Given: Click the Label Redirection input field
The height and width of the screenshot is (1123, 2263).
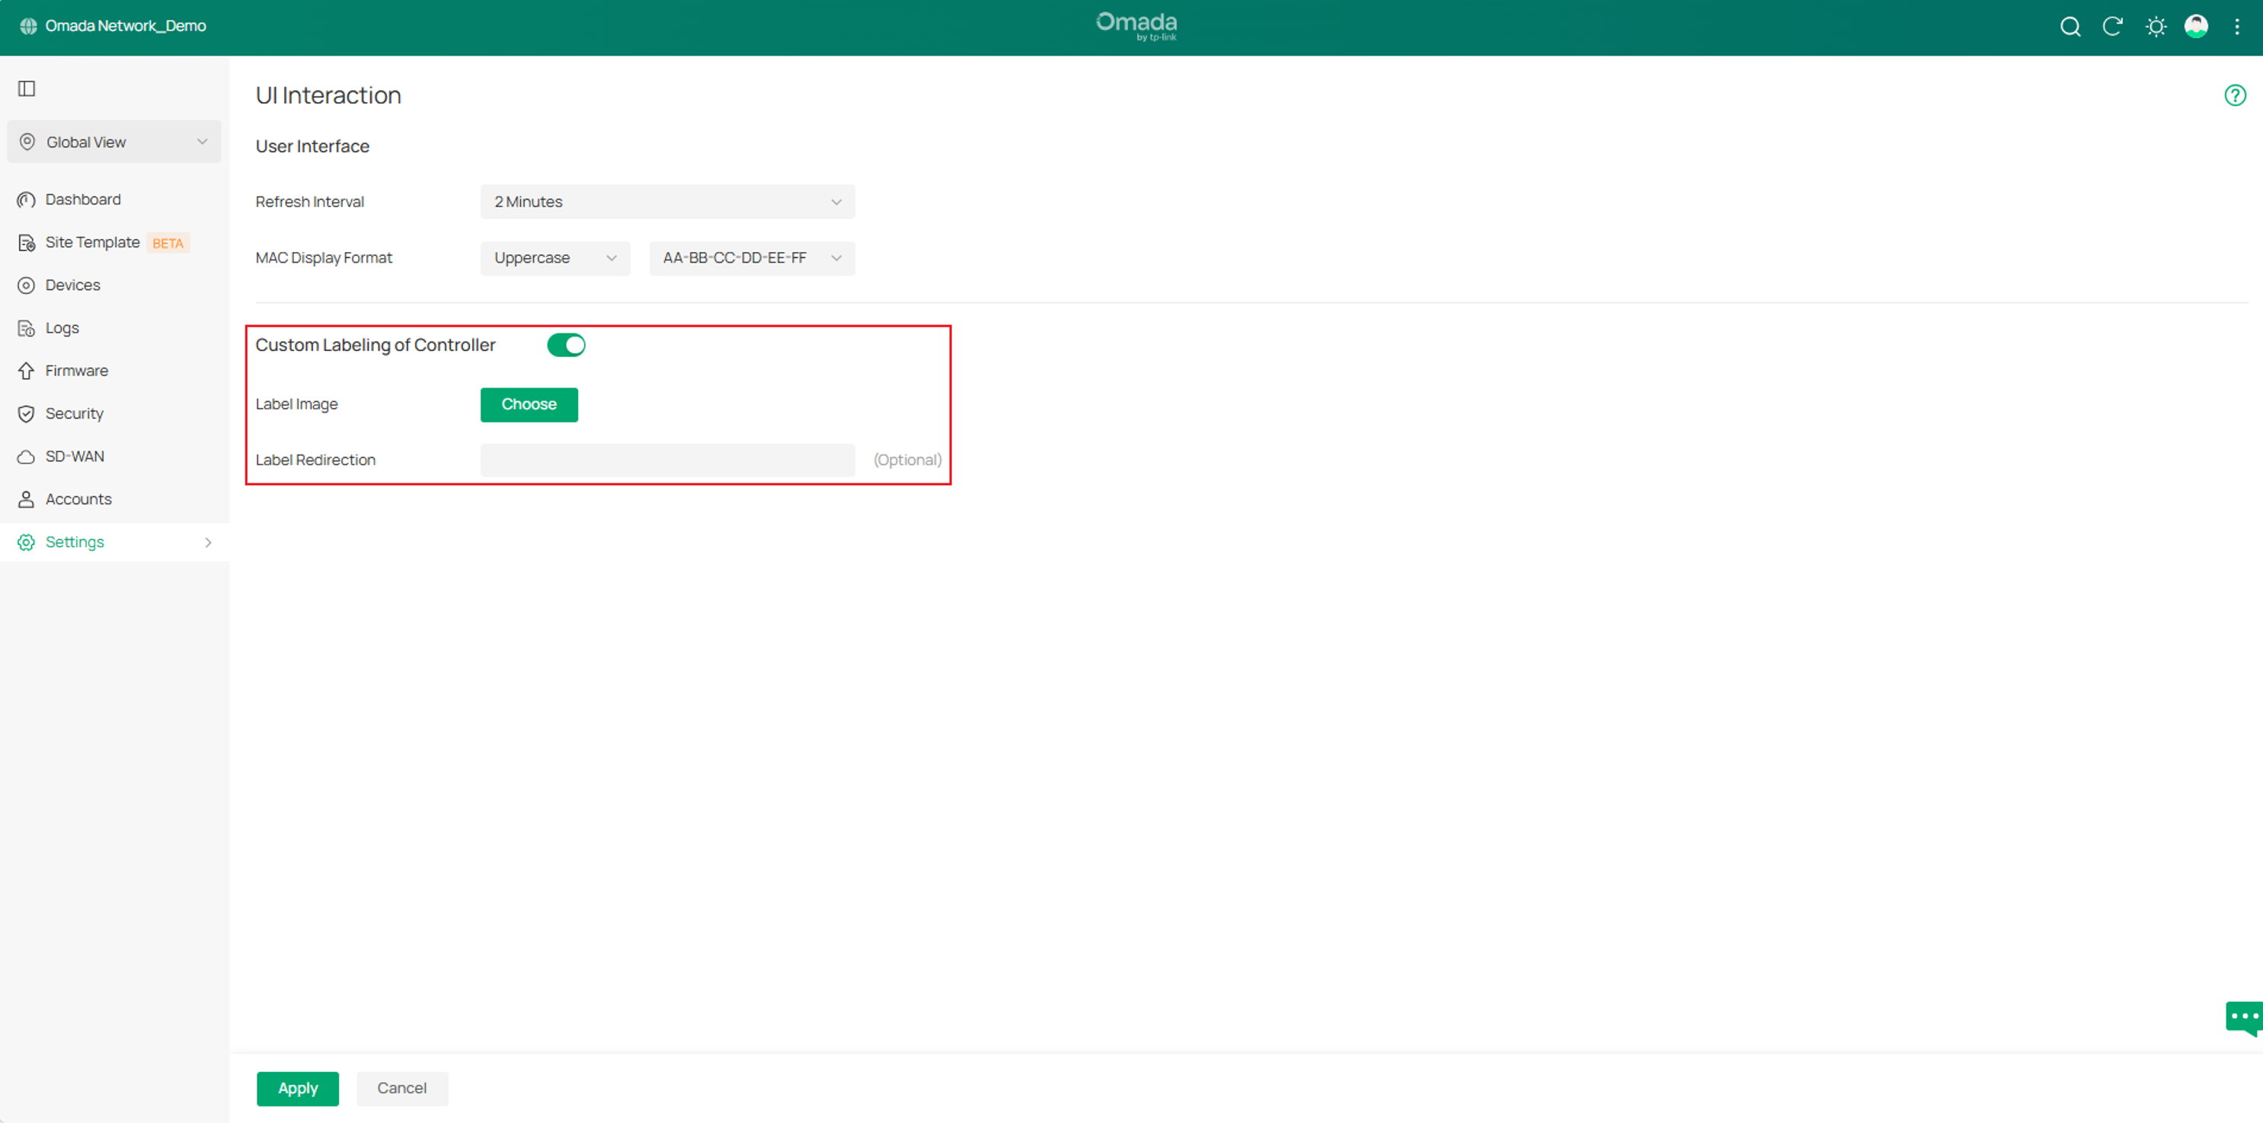Looking at the screenshot, I should (x=668, y=460).
